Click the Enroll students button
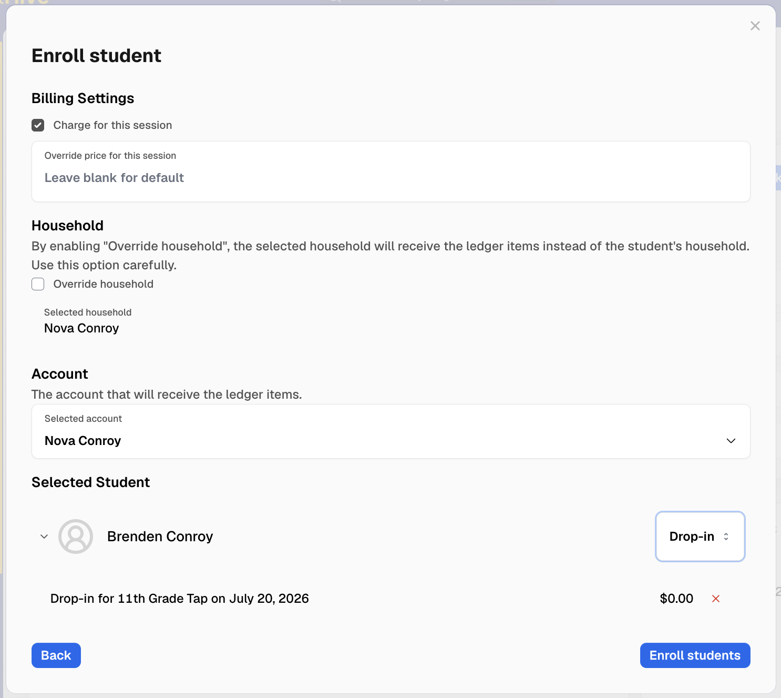 [x=695, y=655]
